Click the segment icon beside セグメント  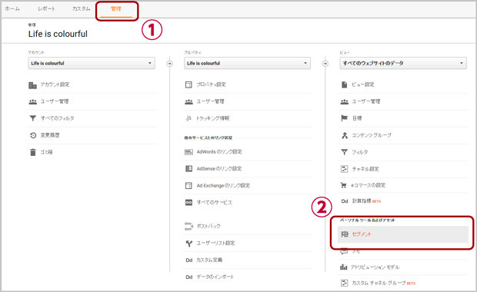pyautogui.click(x=345, y=234)
